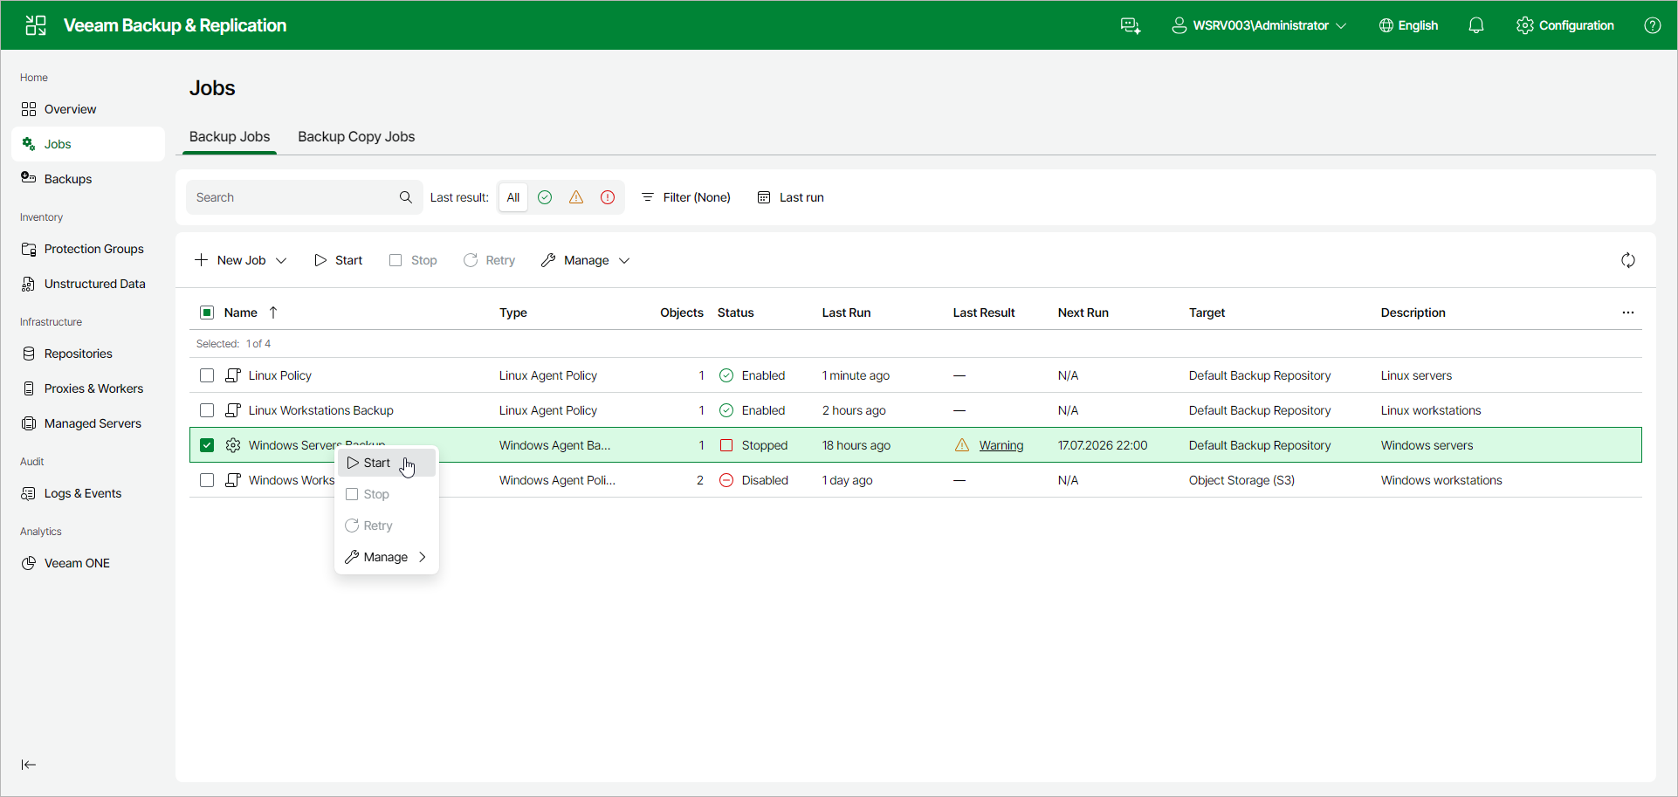Image resolution: width=1678 pixels, height=797 pixels.
Task: Choose Start in the context menu
Action: coord(387,463)
